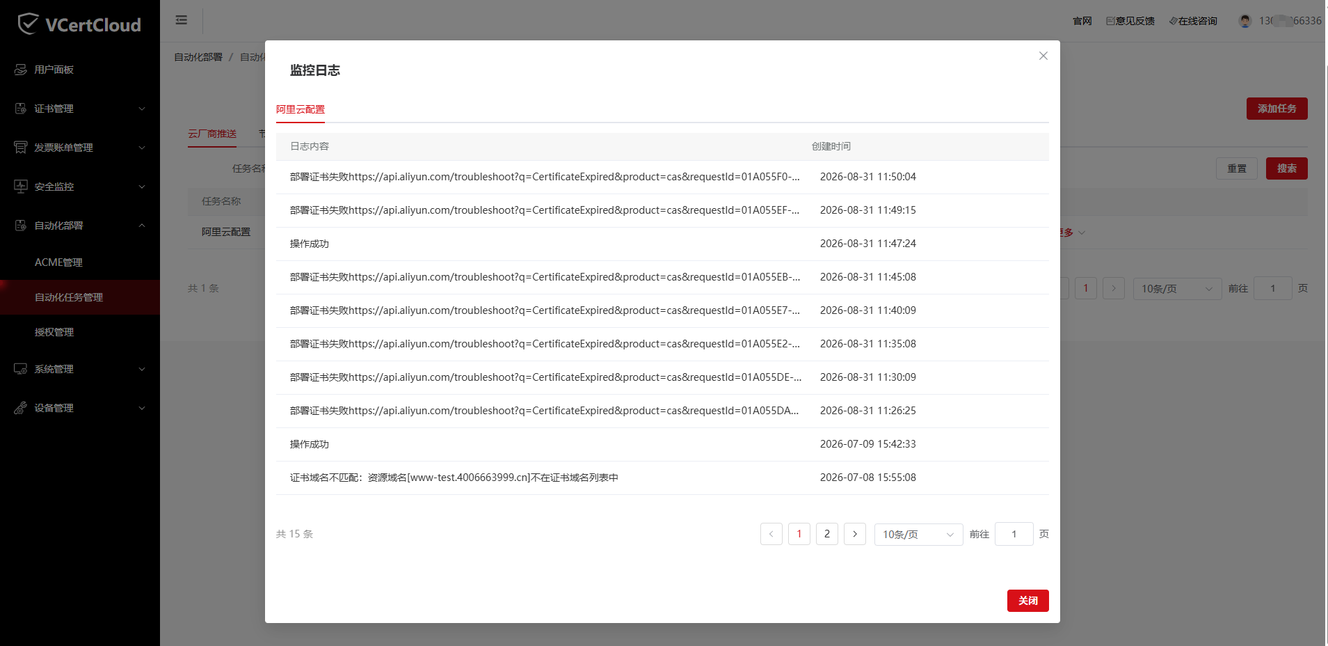The image size is (1328, 646).
Task: Click the log entry dated 2026-08-31 11:50:04
Action: click(x=662, y=177)
